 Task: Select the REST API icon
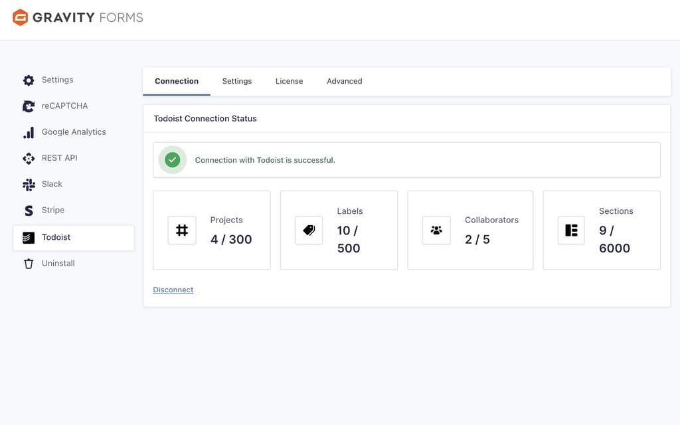(28, 158)
